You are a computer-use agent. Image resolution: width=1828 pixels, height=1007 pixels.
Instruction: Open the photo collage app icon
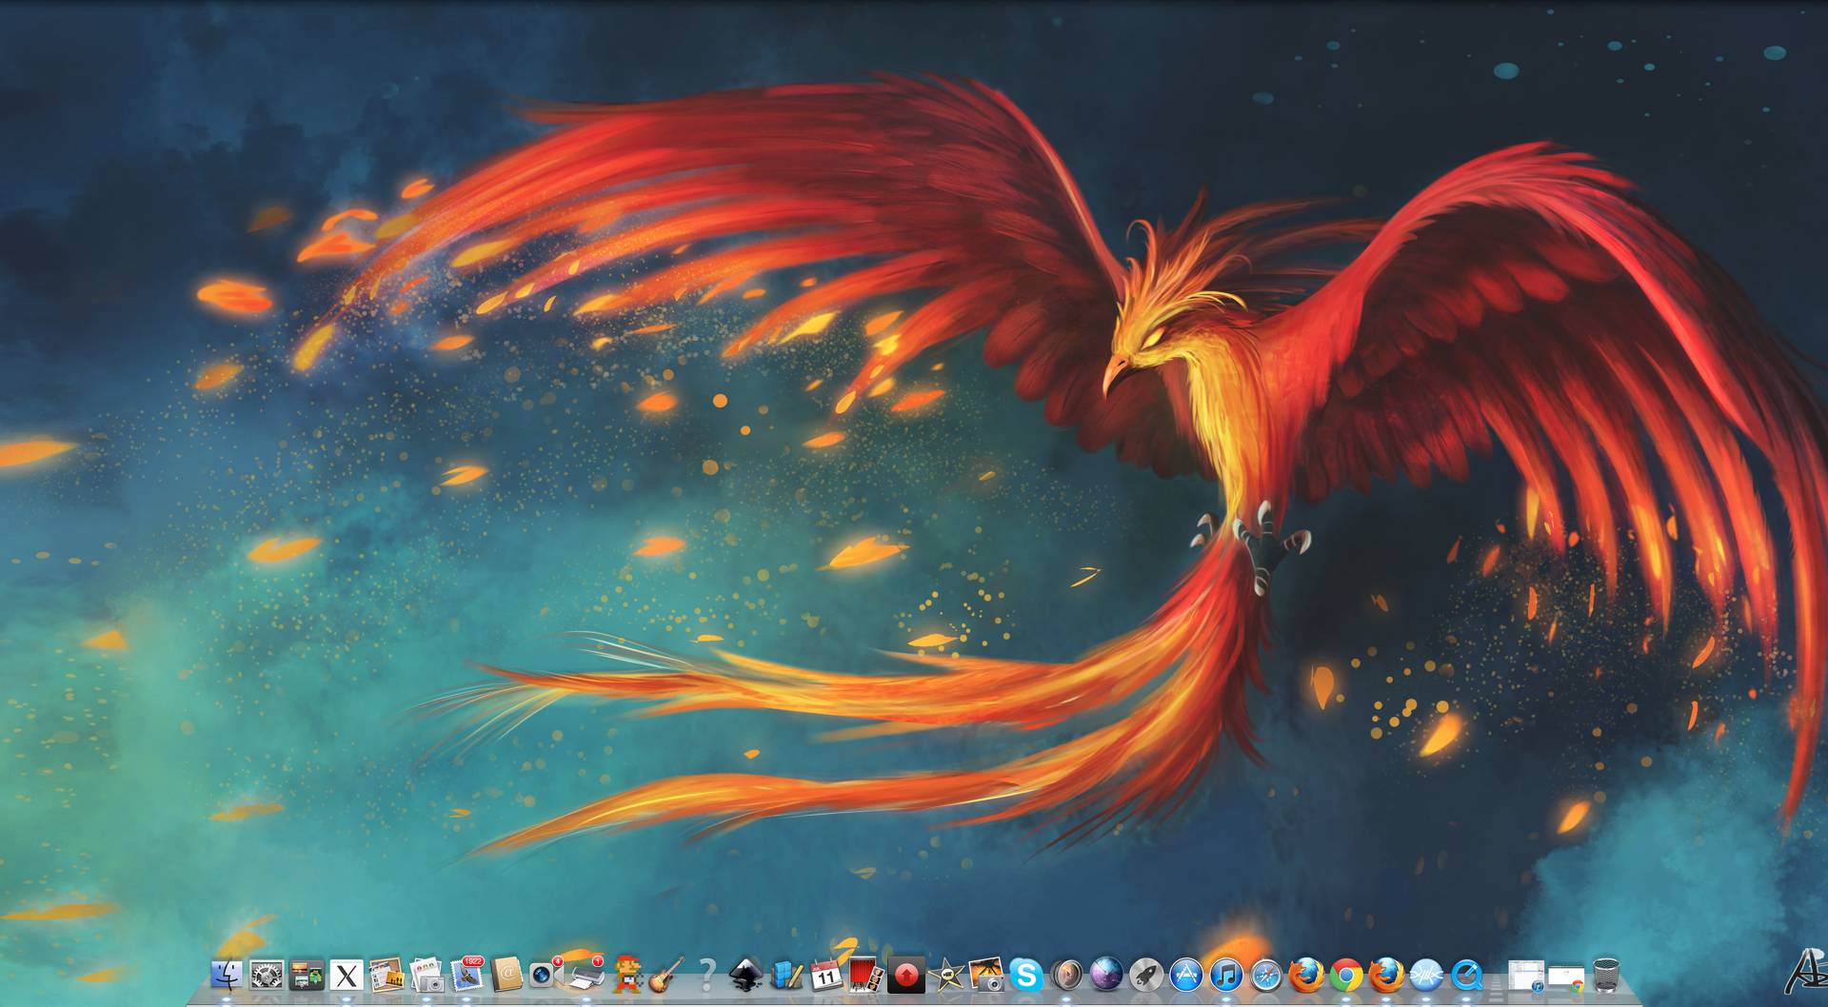click(x=387, y=975)
